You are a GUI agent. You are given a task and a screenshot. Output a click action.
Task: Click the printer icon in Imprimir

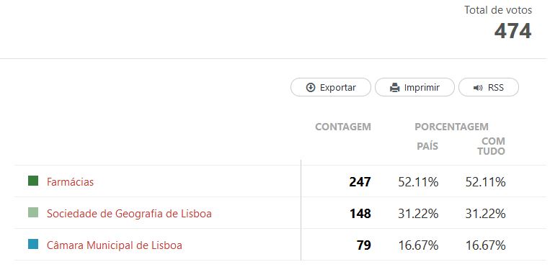(394, 87)
